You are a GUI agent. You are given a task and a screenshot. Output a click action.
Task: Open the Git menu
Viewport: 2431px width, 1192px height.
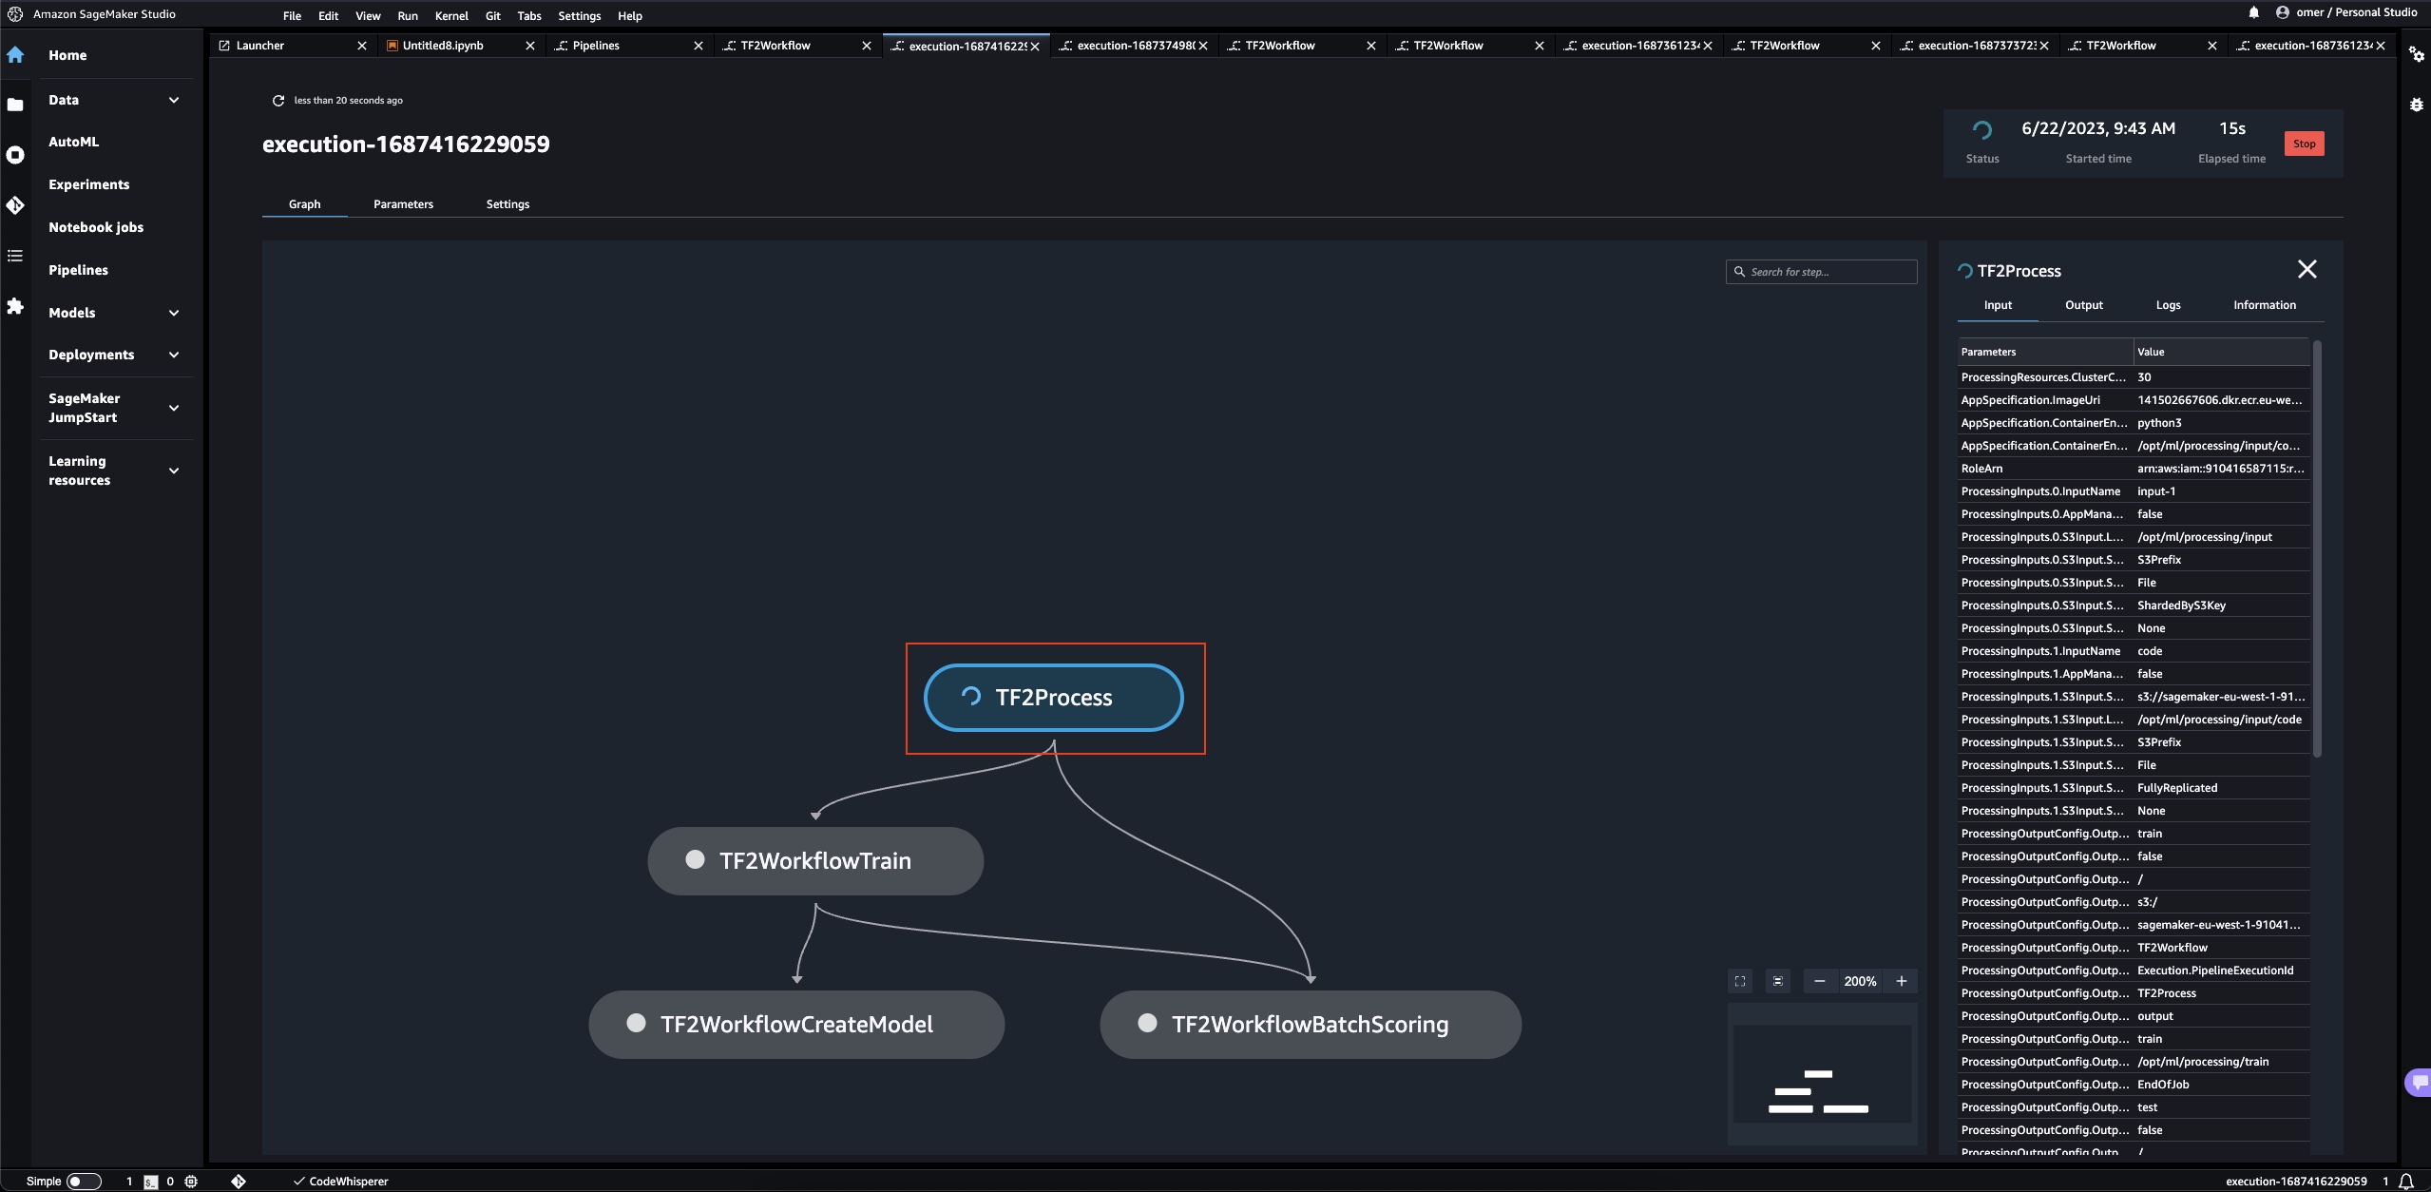(492, 15)
